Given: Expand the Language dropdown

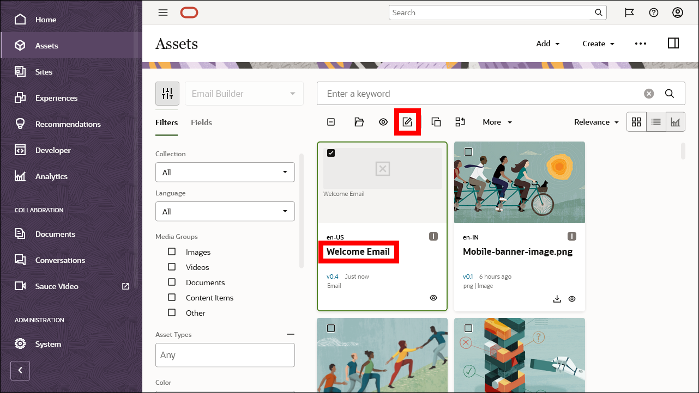Looking at the screenshot, I should 225,212.
